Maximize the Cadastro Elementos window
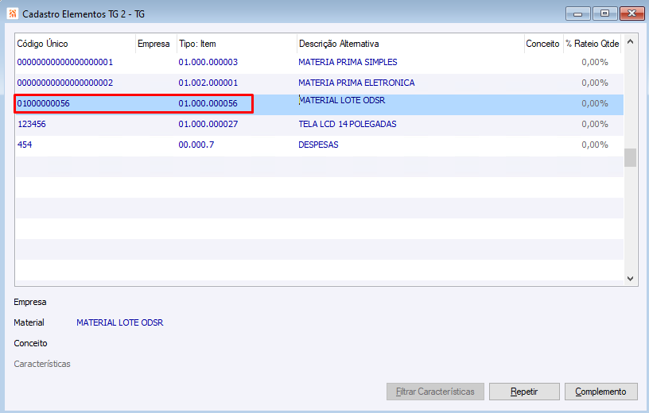 [x=604, y=14]
